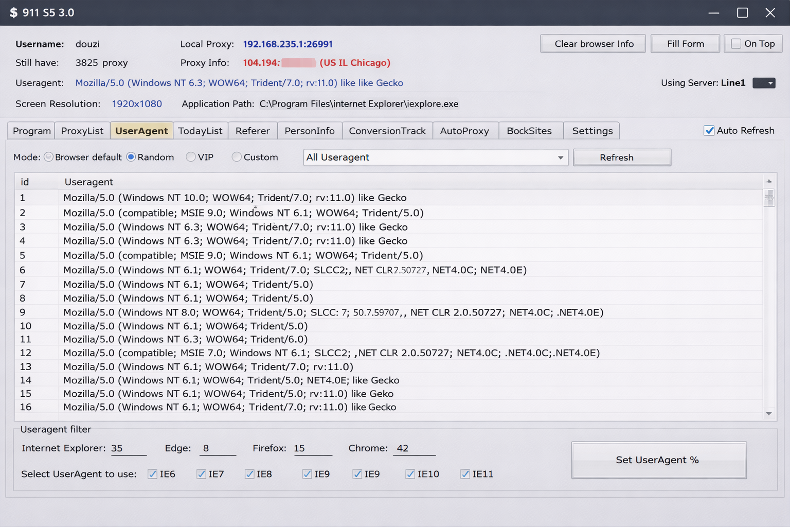Switch to the ProxyList tab
790x527 pixels.
coord(82,130)
